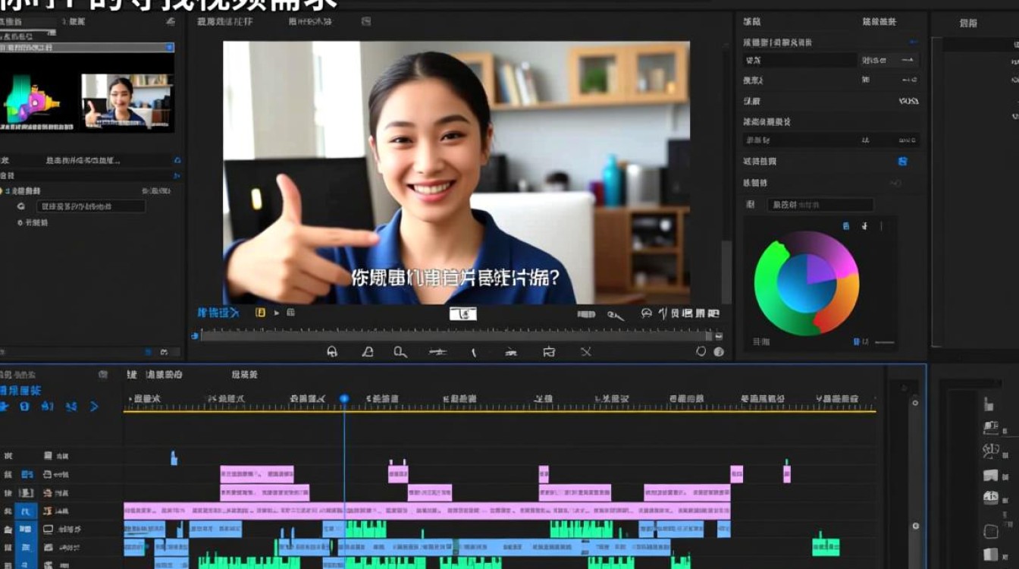Click the blue playhead handle on the preview scrub bar
This screenshot has height=569, width=1019.
[x=195, y=335]
